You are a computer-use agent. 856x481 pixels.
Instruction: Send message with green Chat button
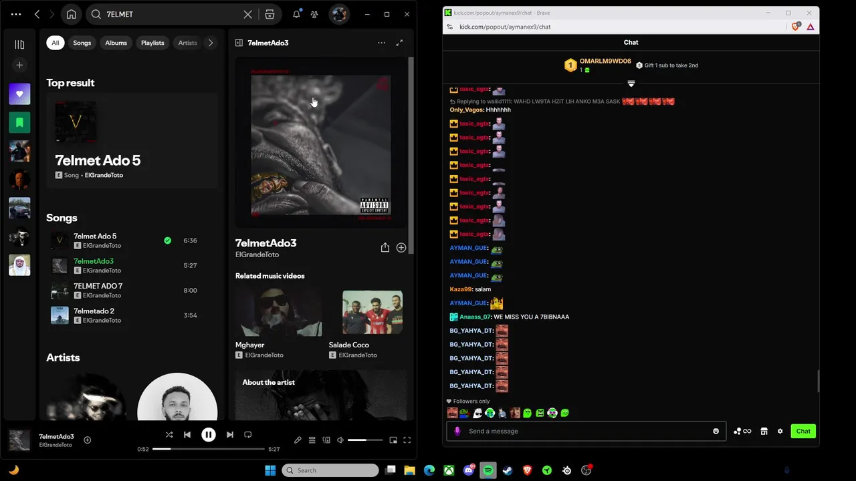(803, 431)
